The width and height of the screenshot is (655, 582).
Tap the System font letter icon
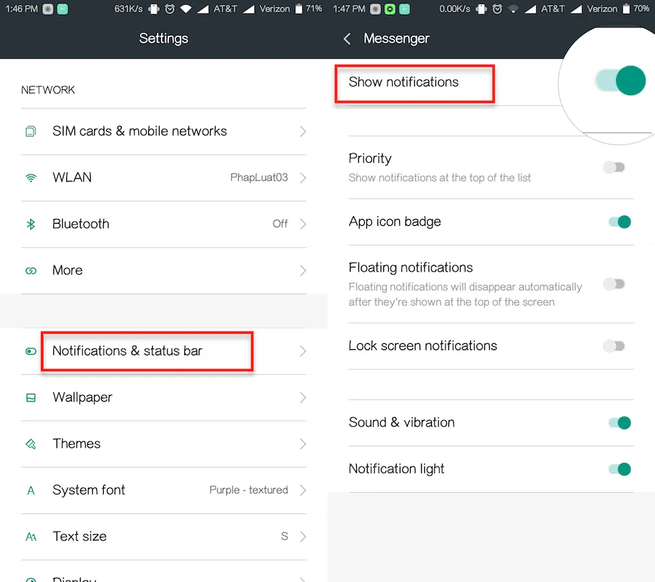pyautogui.click(x=31, y=491)
